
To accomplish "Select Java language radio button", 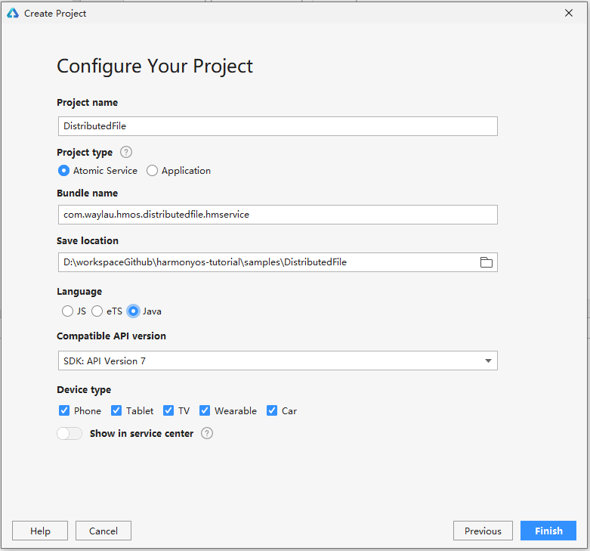I will pyautogui.click(x=134, y=311).
